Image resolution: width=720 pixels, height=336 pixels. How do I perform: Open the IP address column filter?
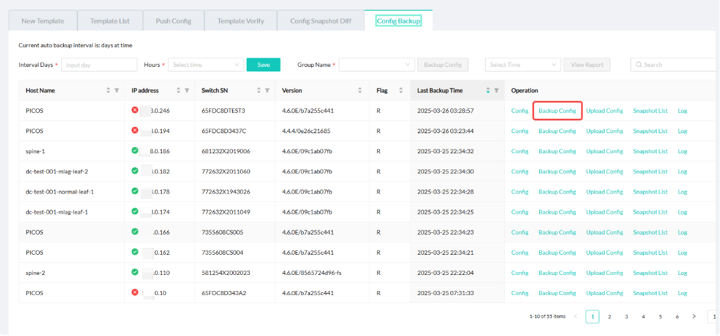pyautogui.click(x=186, y=90)
